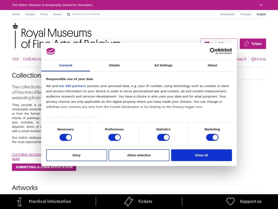
Task: Click the Wiertz Museum closed notice text
Action: 52,5
